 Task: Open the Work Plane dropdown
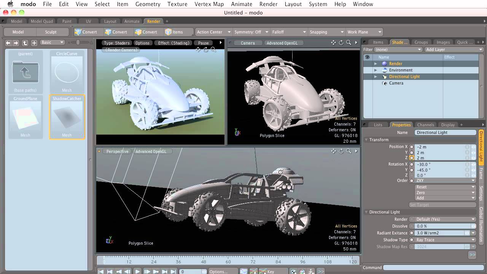[364, 32]
